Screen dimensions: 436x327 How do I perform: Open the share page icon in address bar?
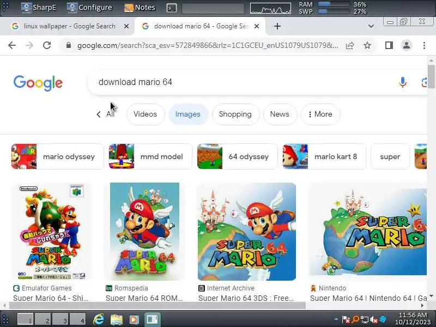pyautogui.click(x=350, y=45)
